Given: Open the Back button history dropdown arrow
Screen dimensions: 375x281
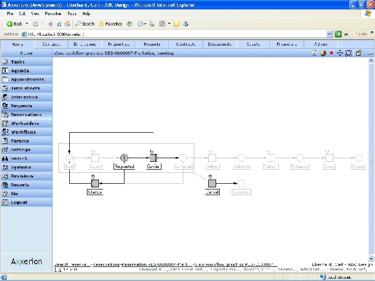Looking at the screenshot, I should click(27, 24).
